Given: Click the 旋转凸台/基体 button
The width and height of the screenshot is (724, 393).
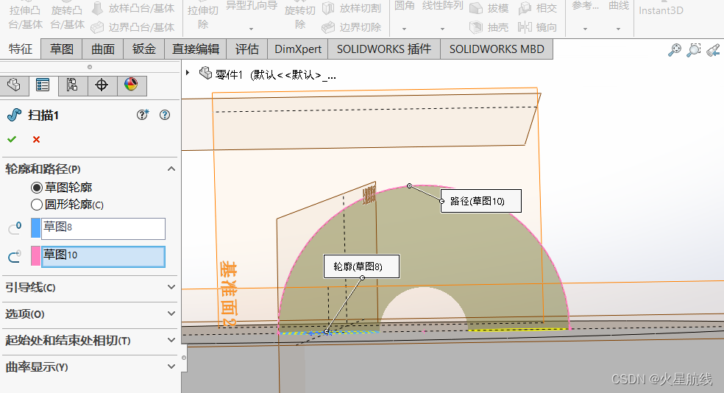Looking at the screenshot, I should (68, 17).
